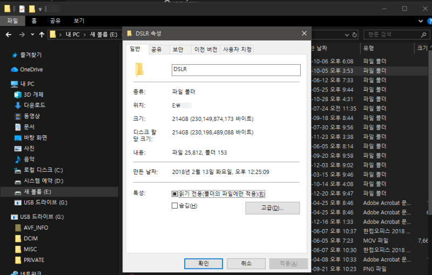Screen dimensions: 432x275
Task: Click the blue help icon
Action: [x=429, y=21]
